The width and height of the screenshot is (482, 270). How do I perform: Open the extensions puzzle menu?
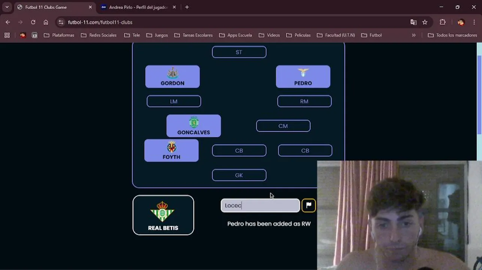point(443,22)
